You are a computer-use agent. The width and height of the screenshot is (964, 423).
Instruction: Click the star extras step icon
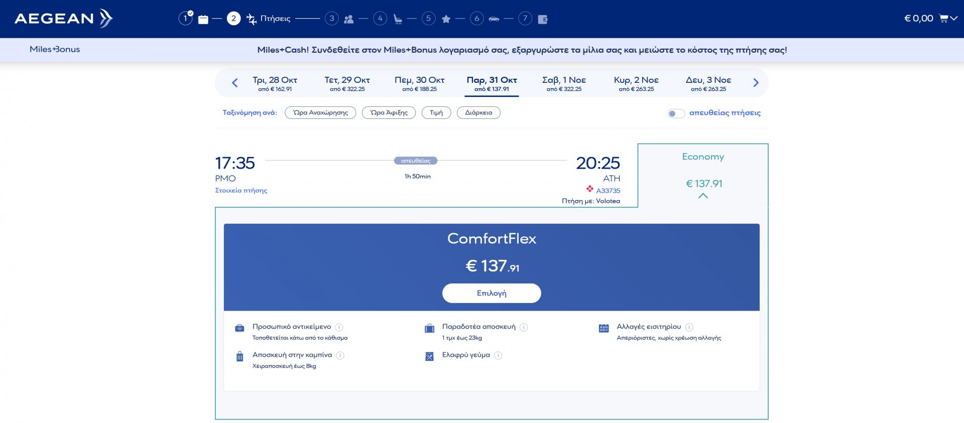[446, 19]
